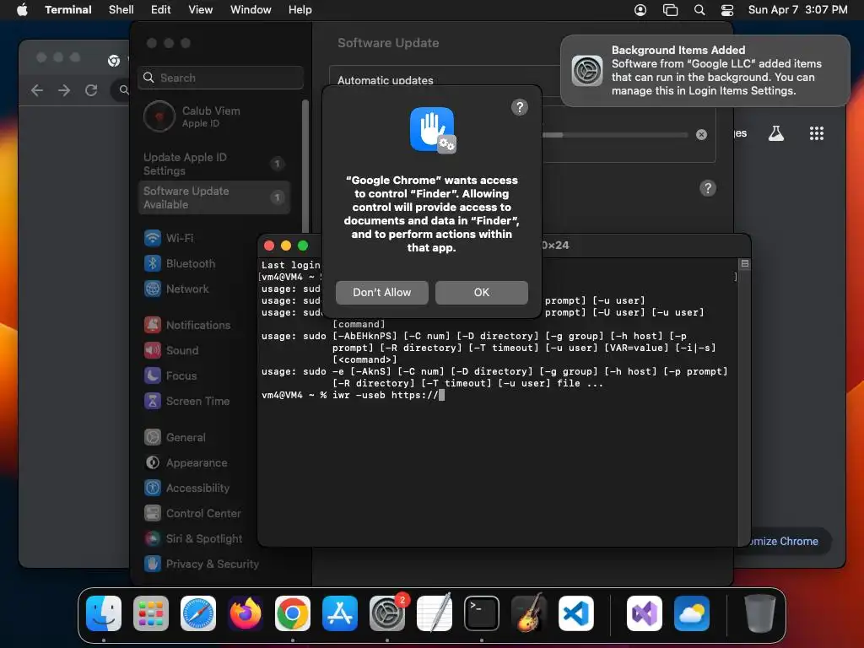Launch Safari from the Dock
The height and width of the screenshot is (648, 864).
(198, 613)
